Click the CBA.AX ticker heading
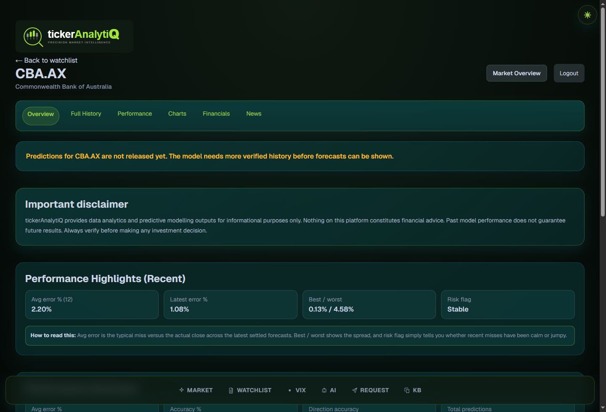606x412 pixels. 41,74
